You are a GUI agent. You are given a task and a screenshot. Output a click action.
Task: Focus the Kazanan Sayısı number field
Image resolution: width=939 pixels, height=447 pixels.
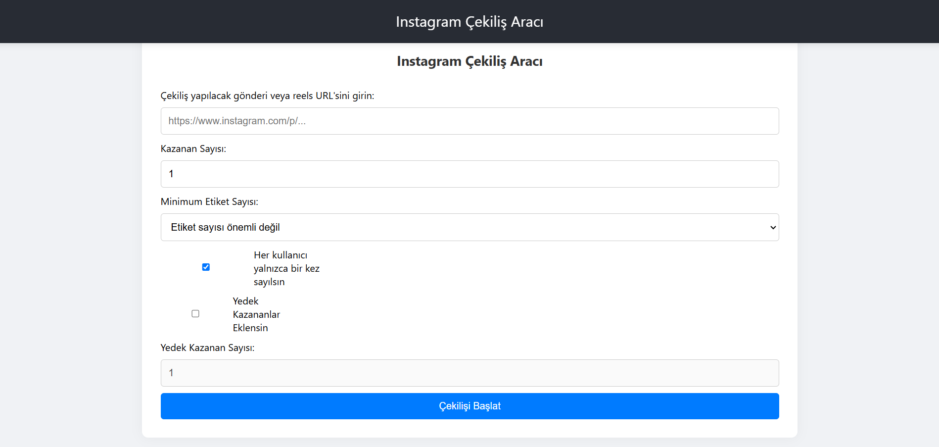click(469, 174)
